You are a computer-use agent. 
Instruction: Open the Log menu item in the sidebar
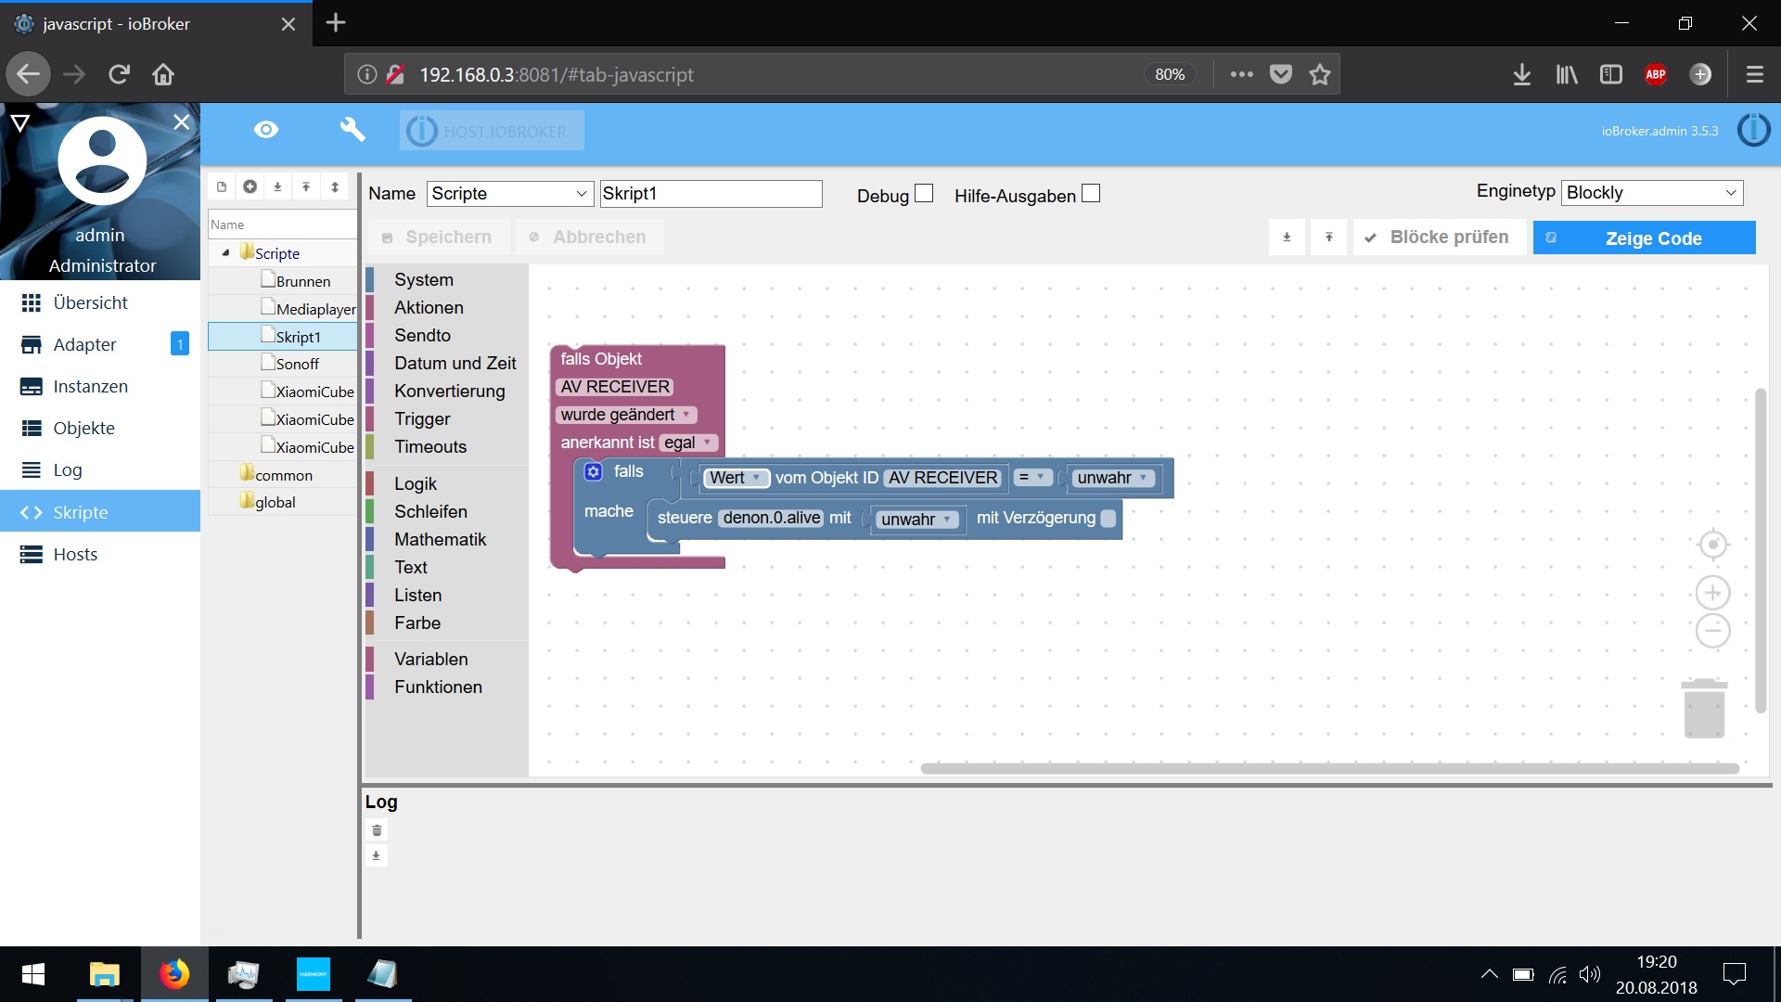click(x=100, y=469)
